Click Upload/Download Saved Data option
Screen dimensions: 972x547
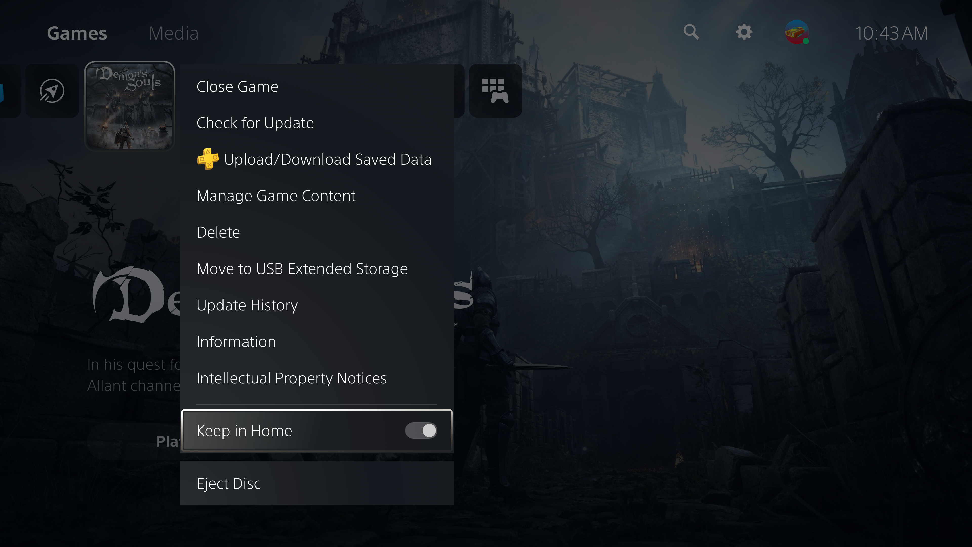click(x=327, y=159)
